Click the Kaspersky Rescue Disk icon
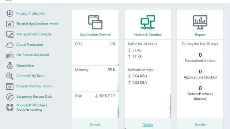 tap(10, 96)
